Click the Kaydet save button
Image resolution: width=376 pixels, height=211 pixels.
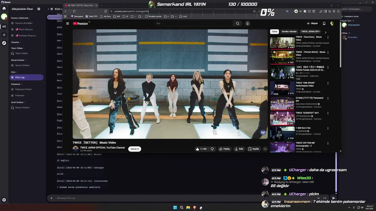(x=254, y=149)
